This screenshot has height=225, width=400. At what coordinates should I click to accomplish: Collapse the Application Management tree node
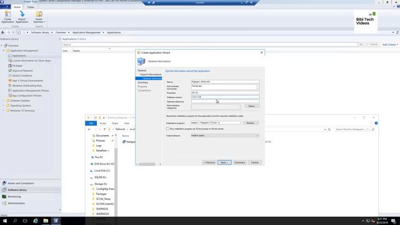(x=4, y=51)
